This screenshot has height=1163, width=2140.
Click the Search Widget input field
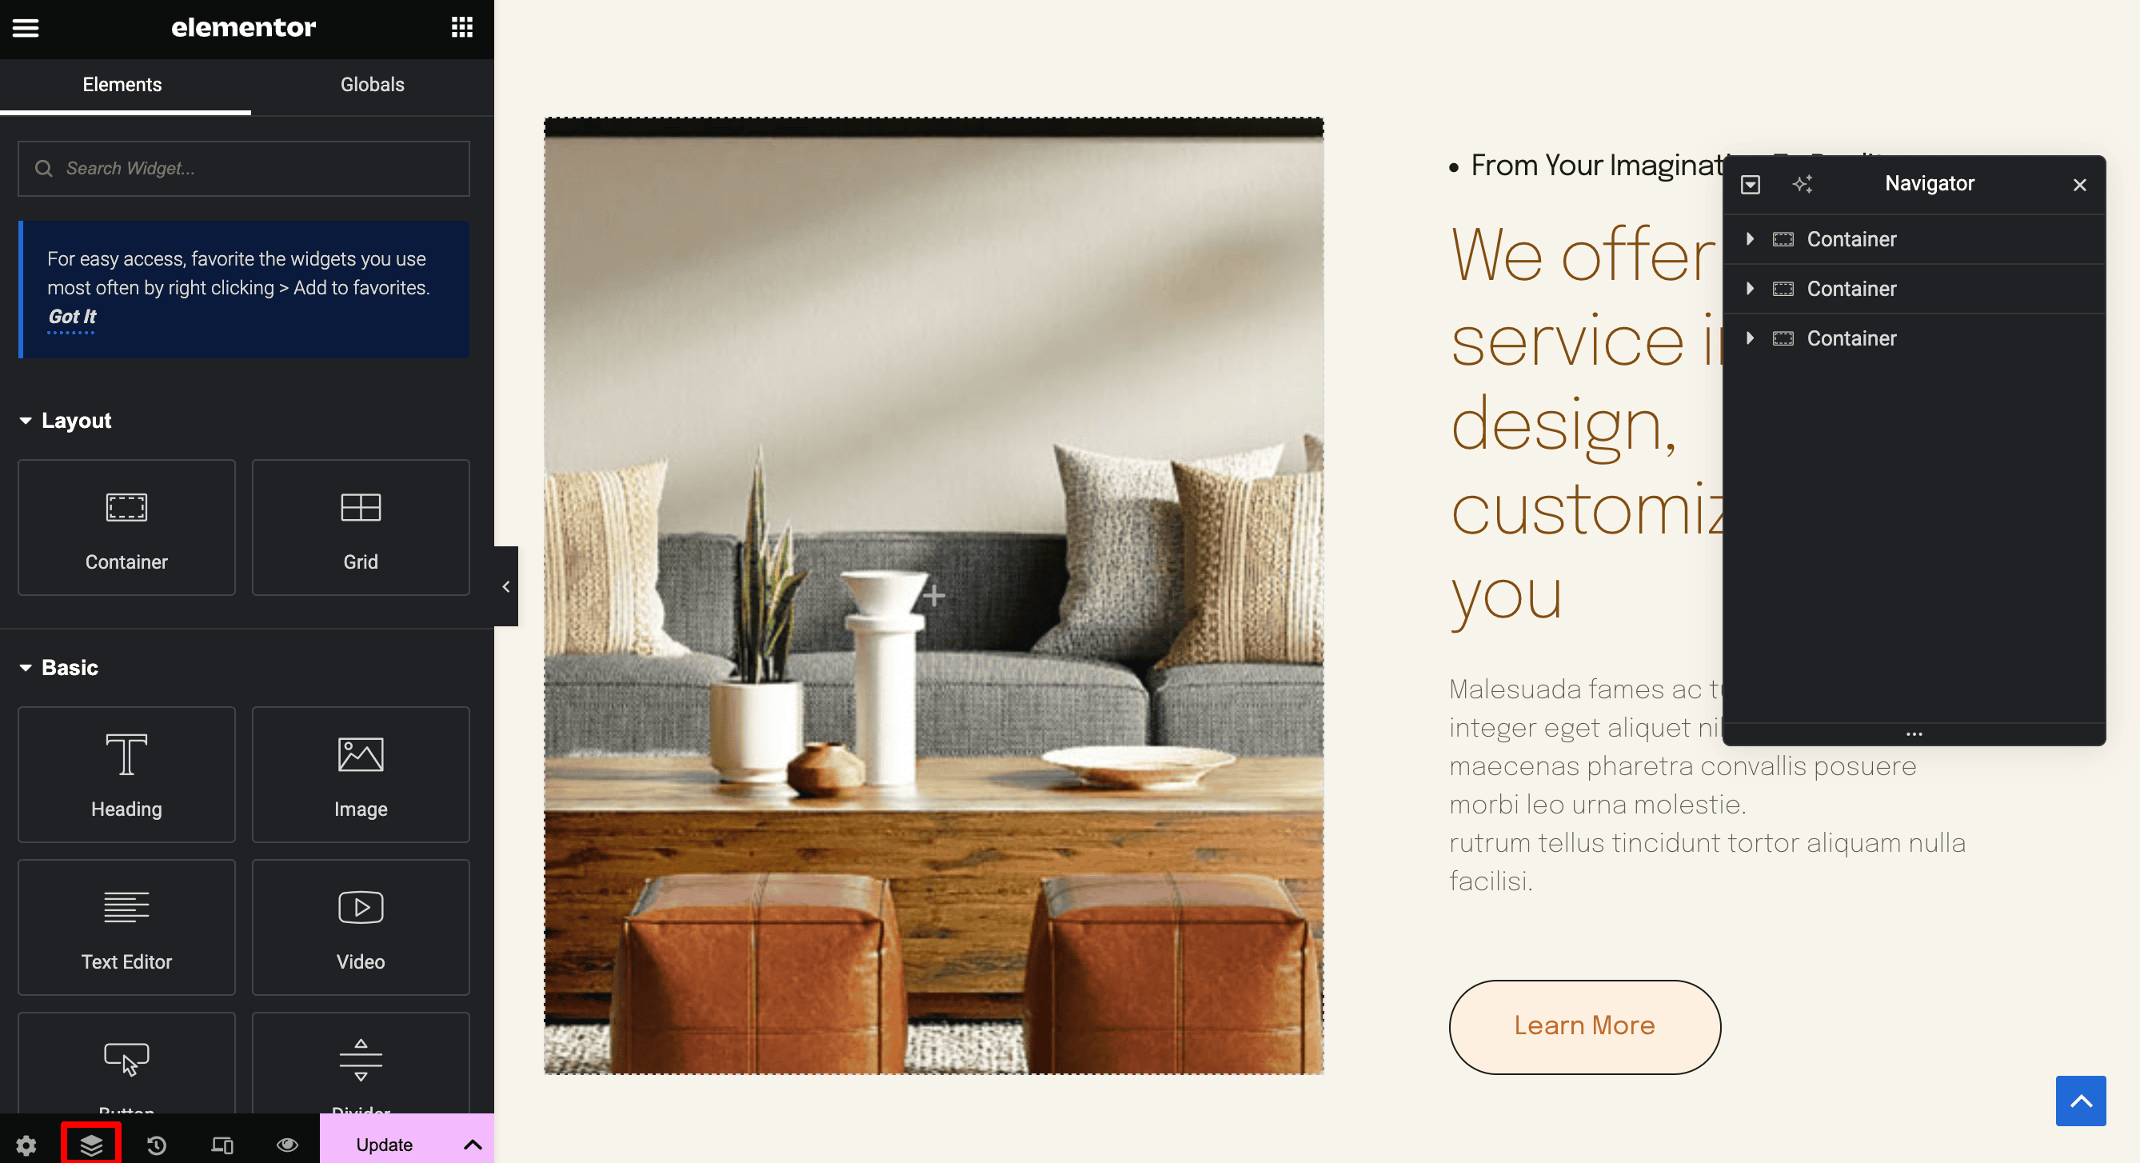point(243,168)
